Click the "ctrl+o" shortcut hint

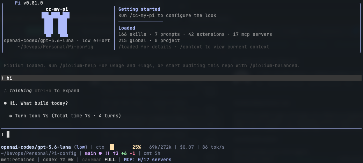[43, 91]
